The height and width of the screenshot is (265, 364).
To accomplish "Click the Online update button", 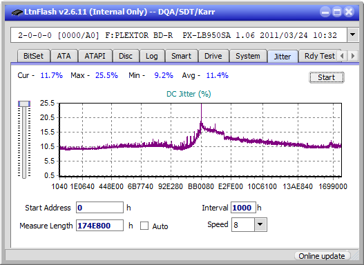I will (x=322, y=256).
